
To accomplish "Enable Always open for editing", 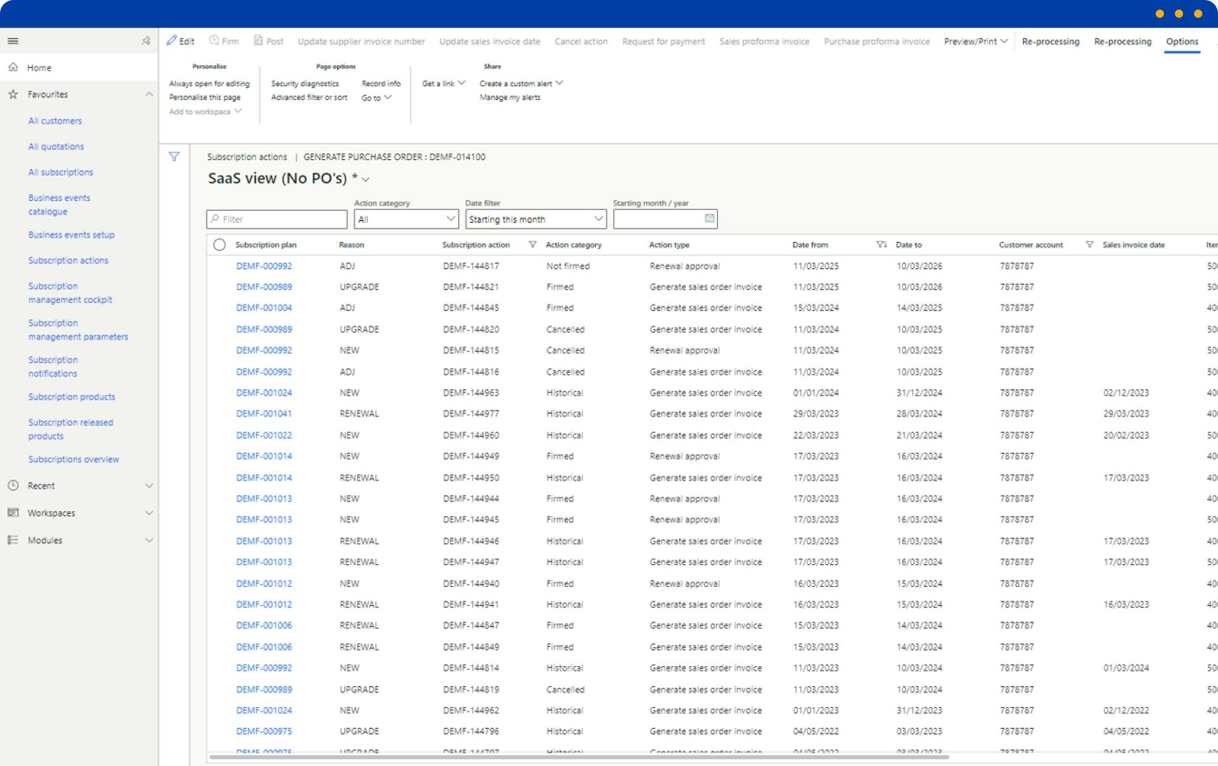I will (x=209, y=83).
